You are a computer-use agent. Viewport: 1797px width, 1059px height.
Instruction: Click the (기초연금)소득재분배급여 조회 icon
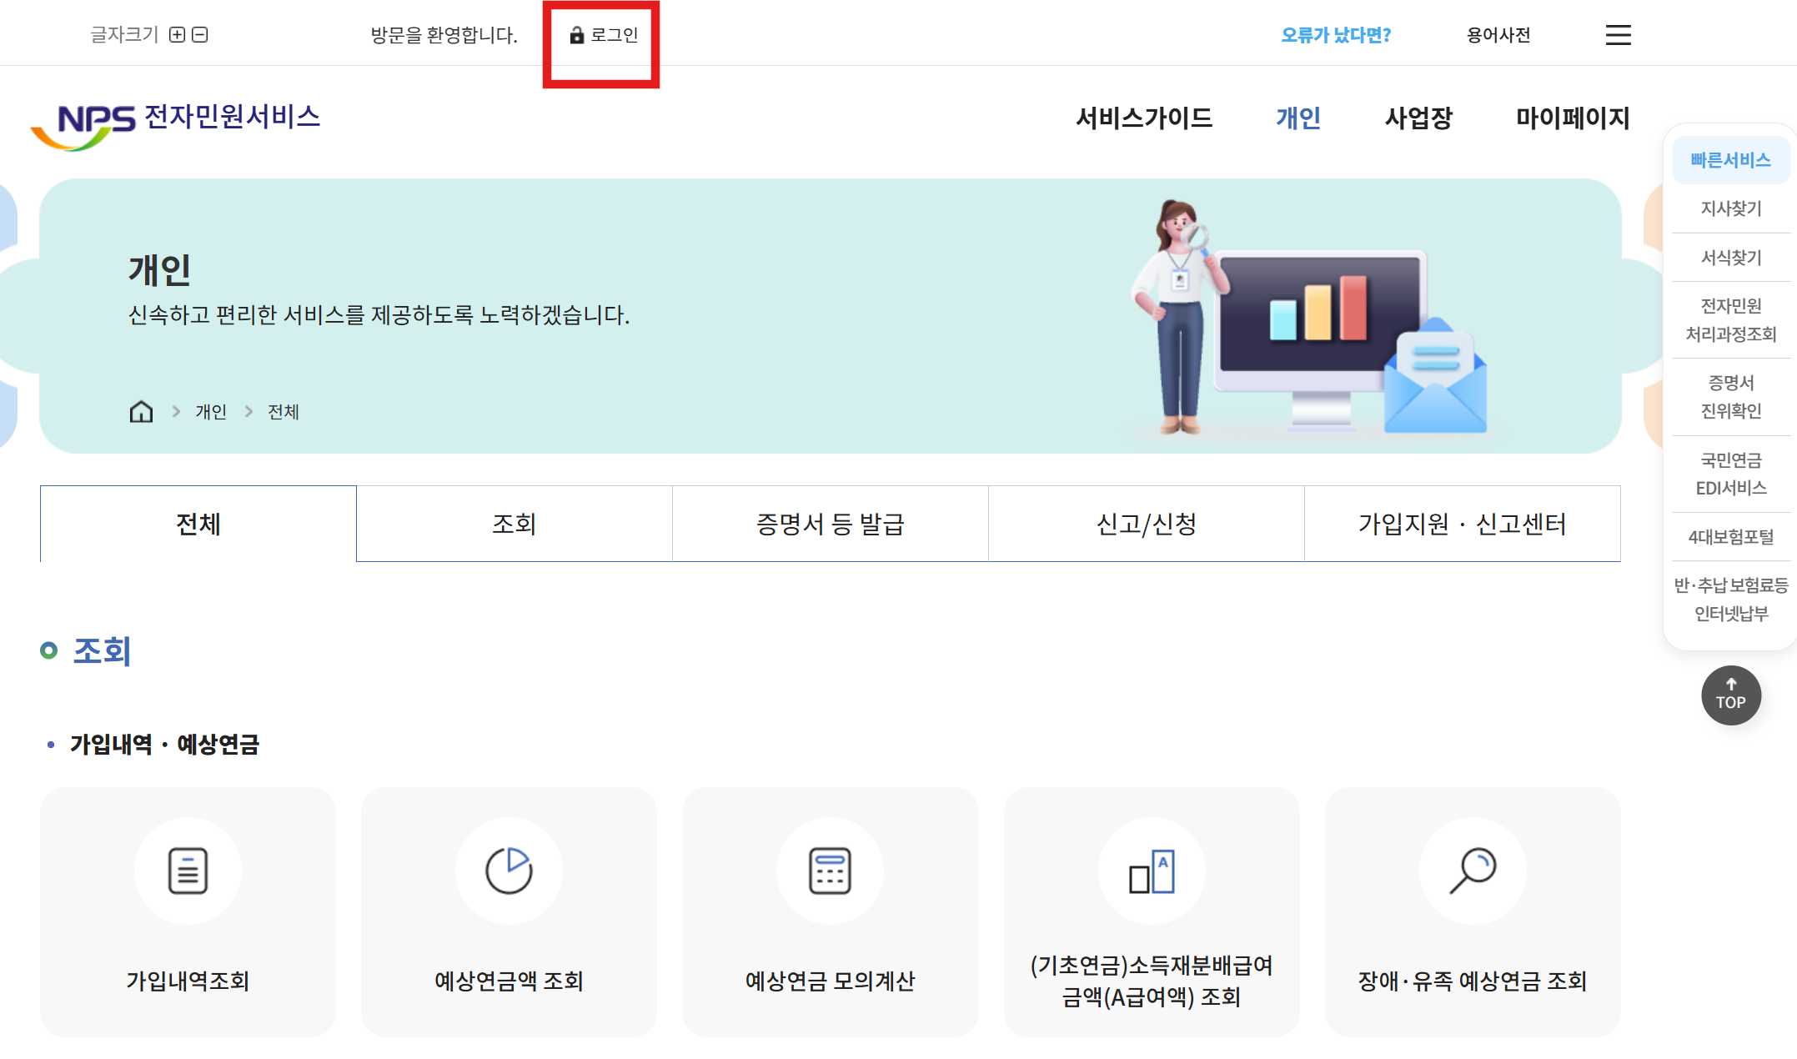(x=1151, y=871)
